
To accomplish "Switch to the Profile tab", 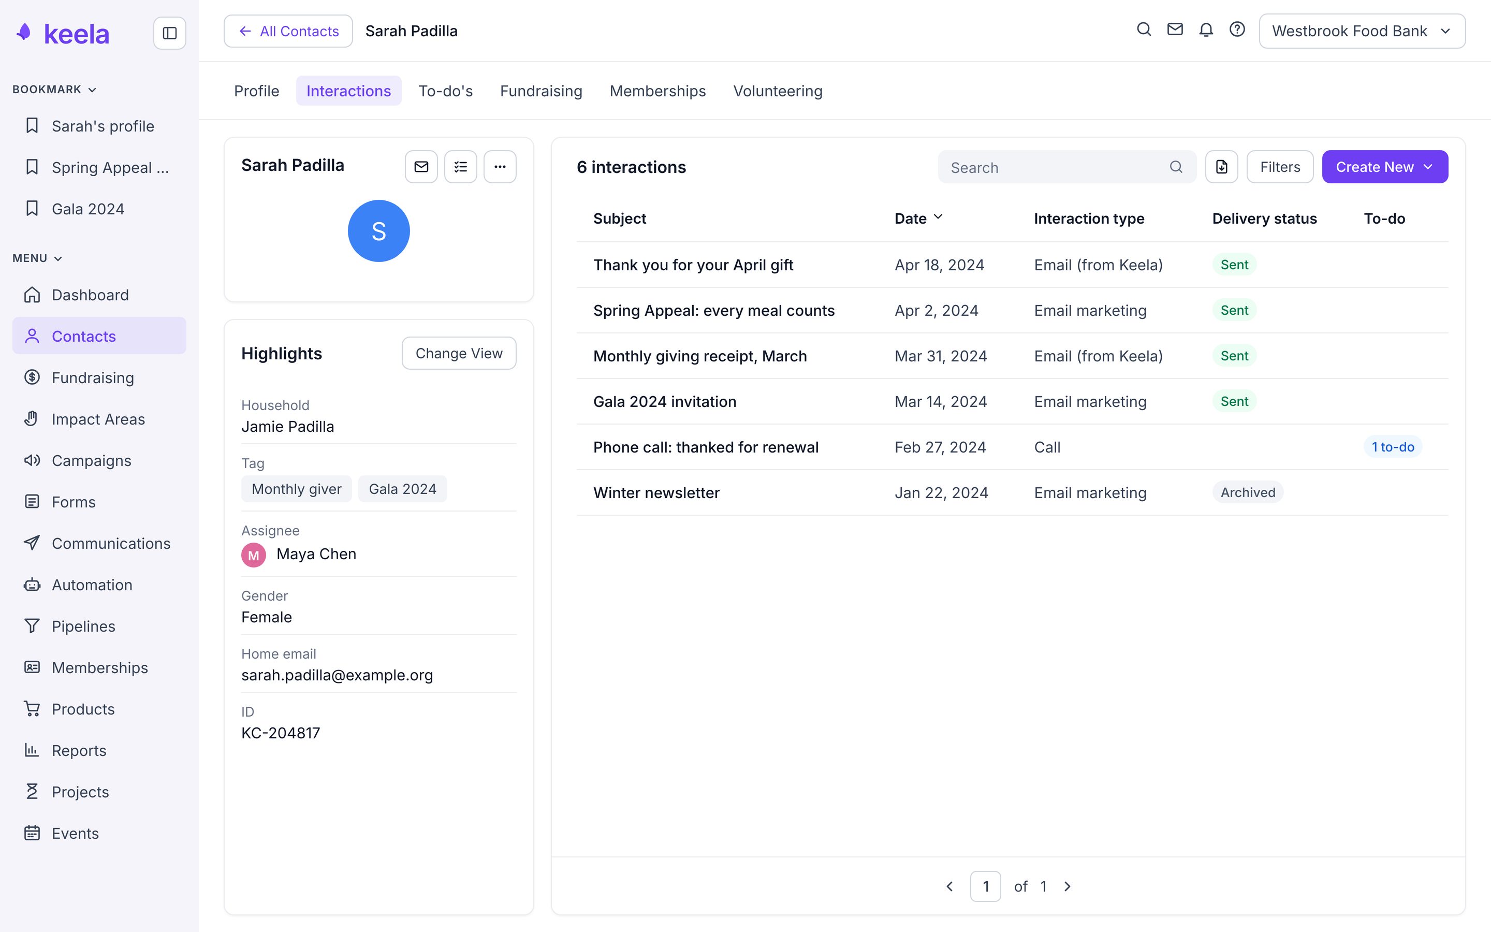I will click(256, 91).
